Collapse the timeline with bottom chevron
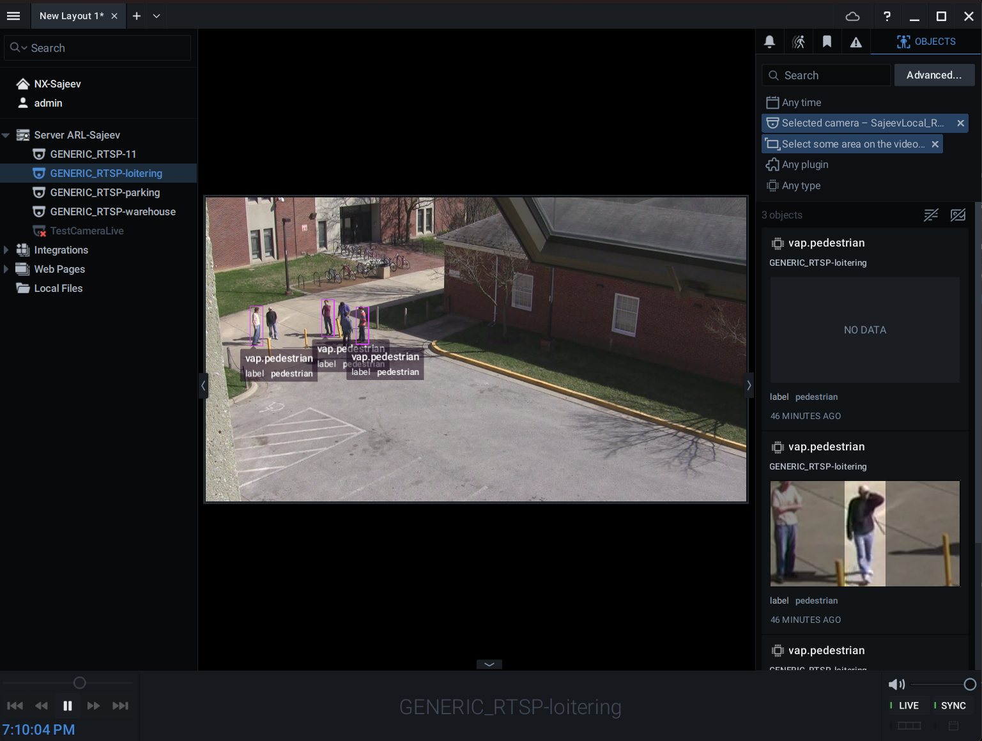This screenshot has height=741, width=982. pyautogui.click(x=489, y=664)
